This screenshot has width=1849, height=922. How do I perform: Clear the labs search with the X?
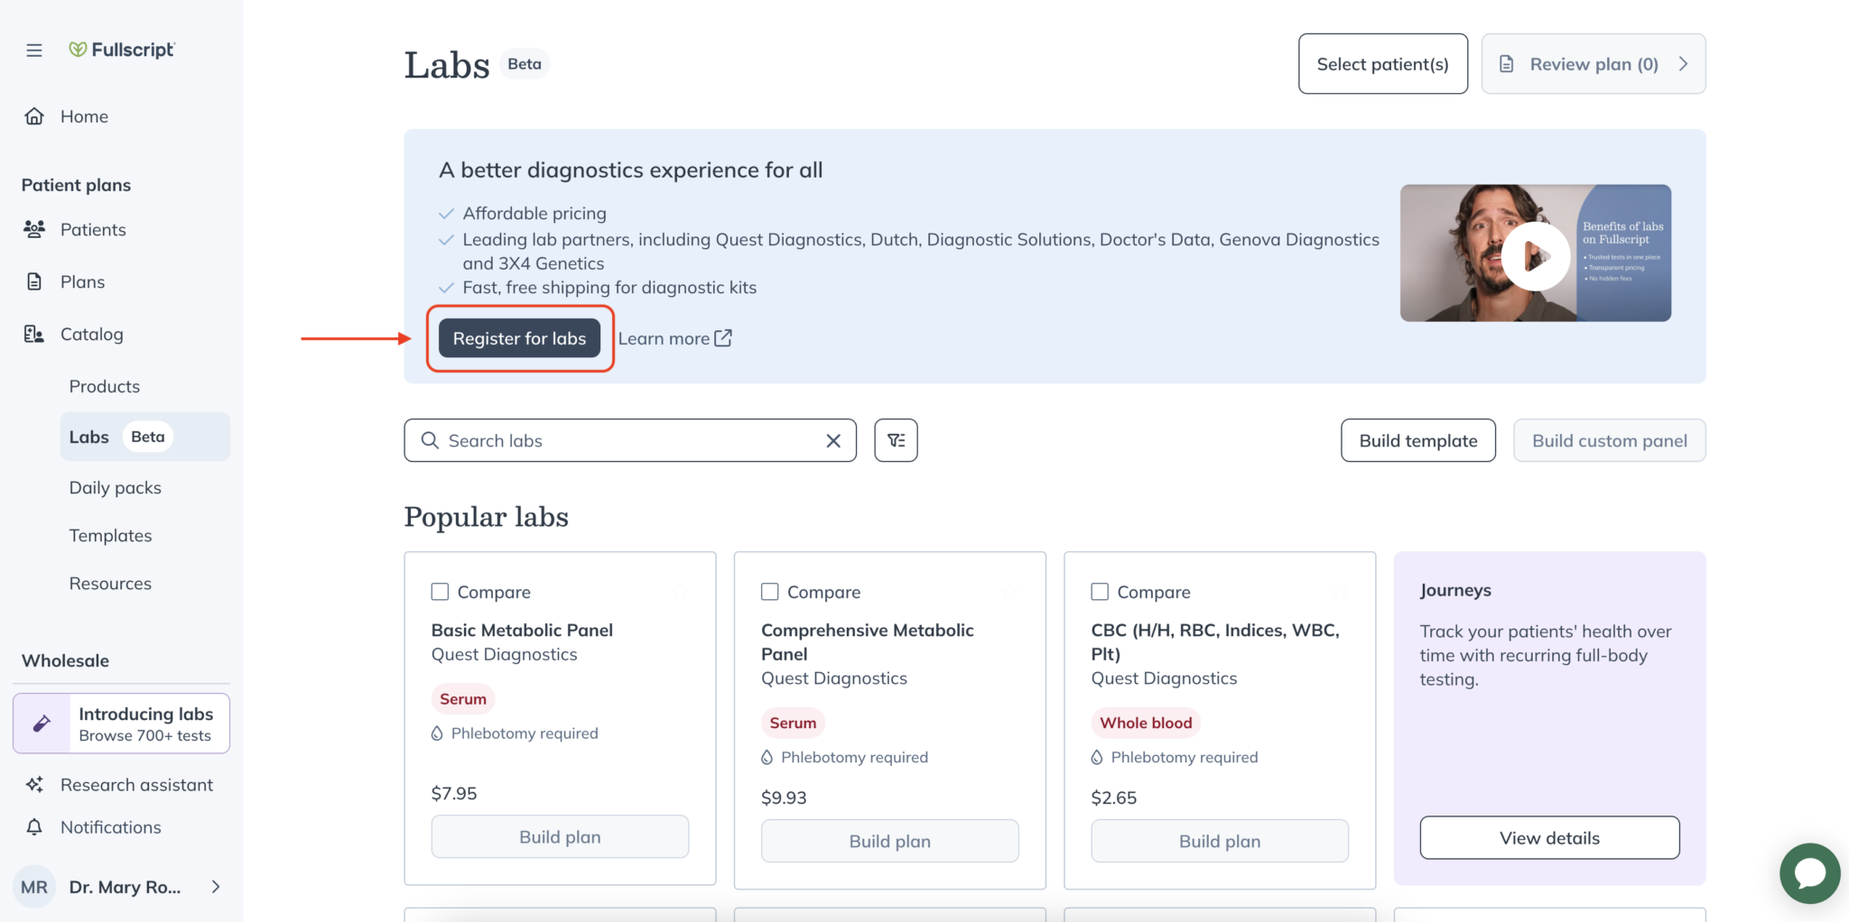click(832, 440)
